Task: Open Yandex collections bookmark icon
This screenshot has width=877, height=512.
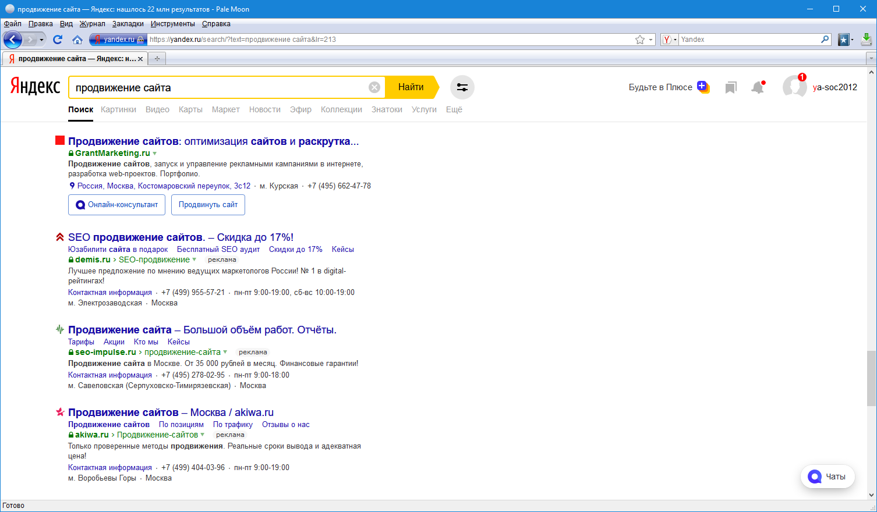Action: pyautogui.click(x=731, y=87)
